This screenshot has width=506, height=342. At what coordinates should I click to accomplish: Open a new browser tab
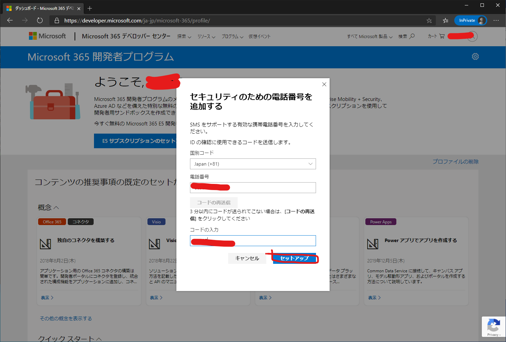coord(90,8)
